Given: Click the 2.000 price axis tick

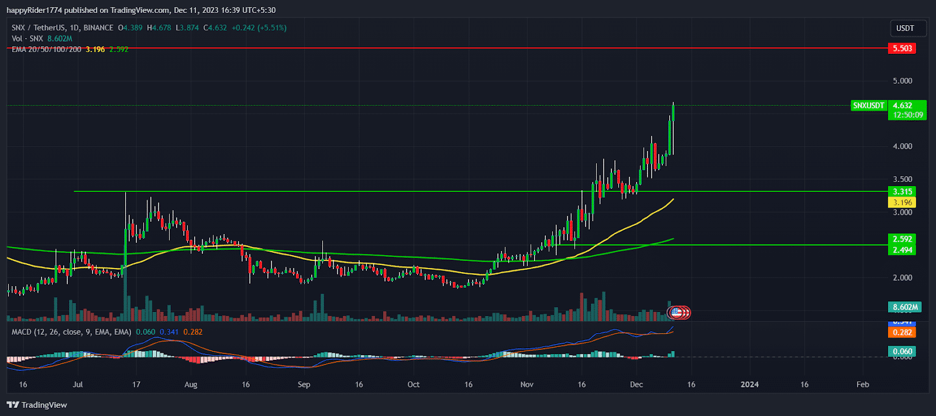Looking at the screenshot, I should coord(902,278).
